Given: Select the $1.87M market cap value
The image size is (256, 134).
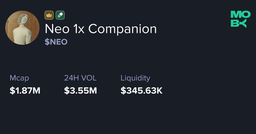Looking at the screenshot, I should tap(25, 91).
